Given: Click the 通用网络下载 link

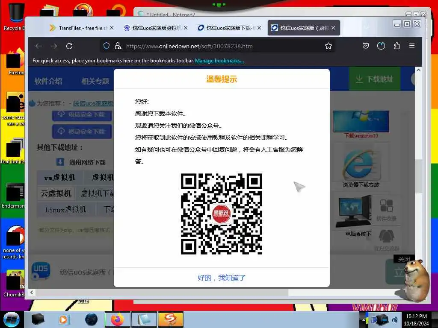Looking at the screenshot, I should pos(81,162).
